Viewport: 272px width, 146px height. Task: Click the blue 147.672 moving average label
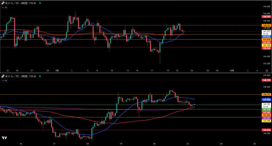pos(266,36)
